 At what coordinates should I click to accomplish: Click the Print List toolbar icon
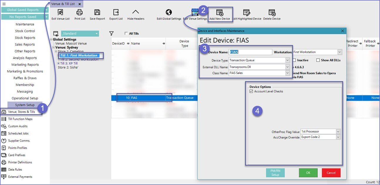[x=80, y=12]
